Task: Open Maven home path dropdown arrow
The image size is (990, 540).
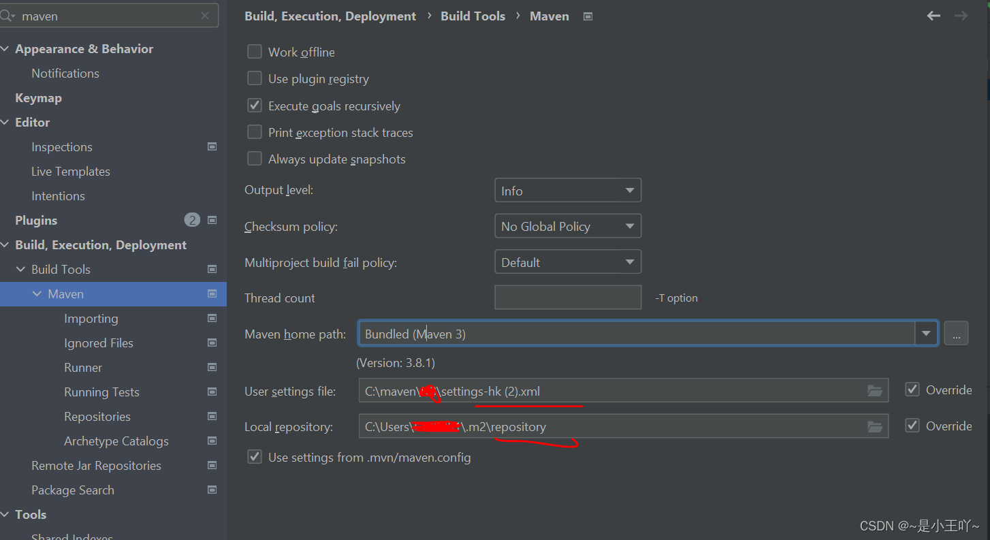Action: (926, 334)
